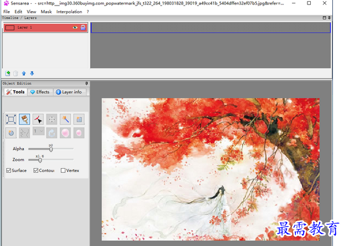Screen dimensions: 344x246
Task: Move layer up with blue arrow
Action: click(x=24, y=74)
